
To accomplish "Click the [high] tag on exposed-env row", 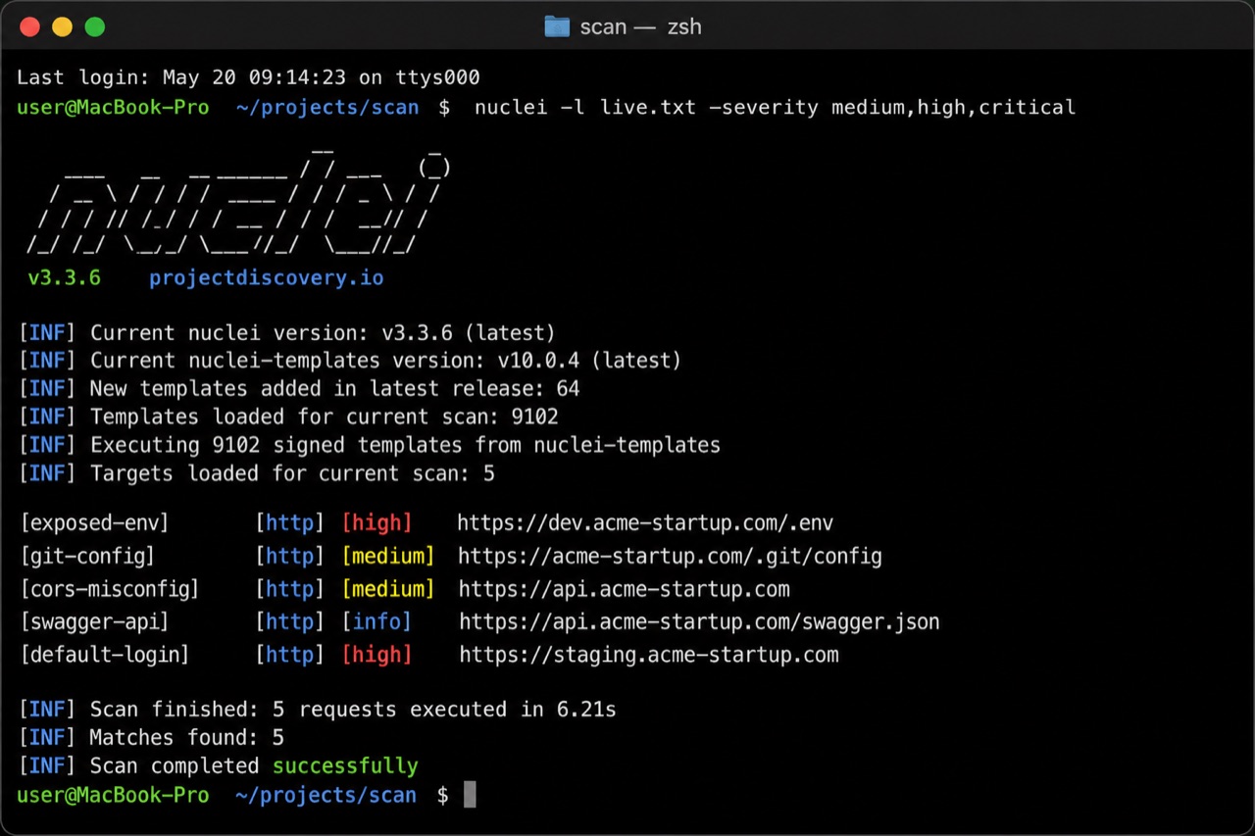I will (376, 523).
